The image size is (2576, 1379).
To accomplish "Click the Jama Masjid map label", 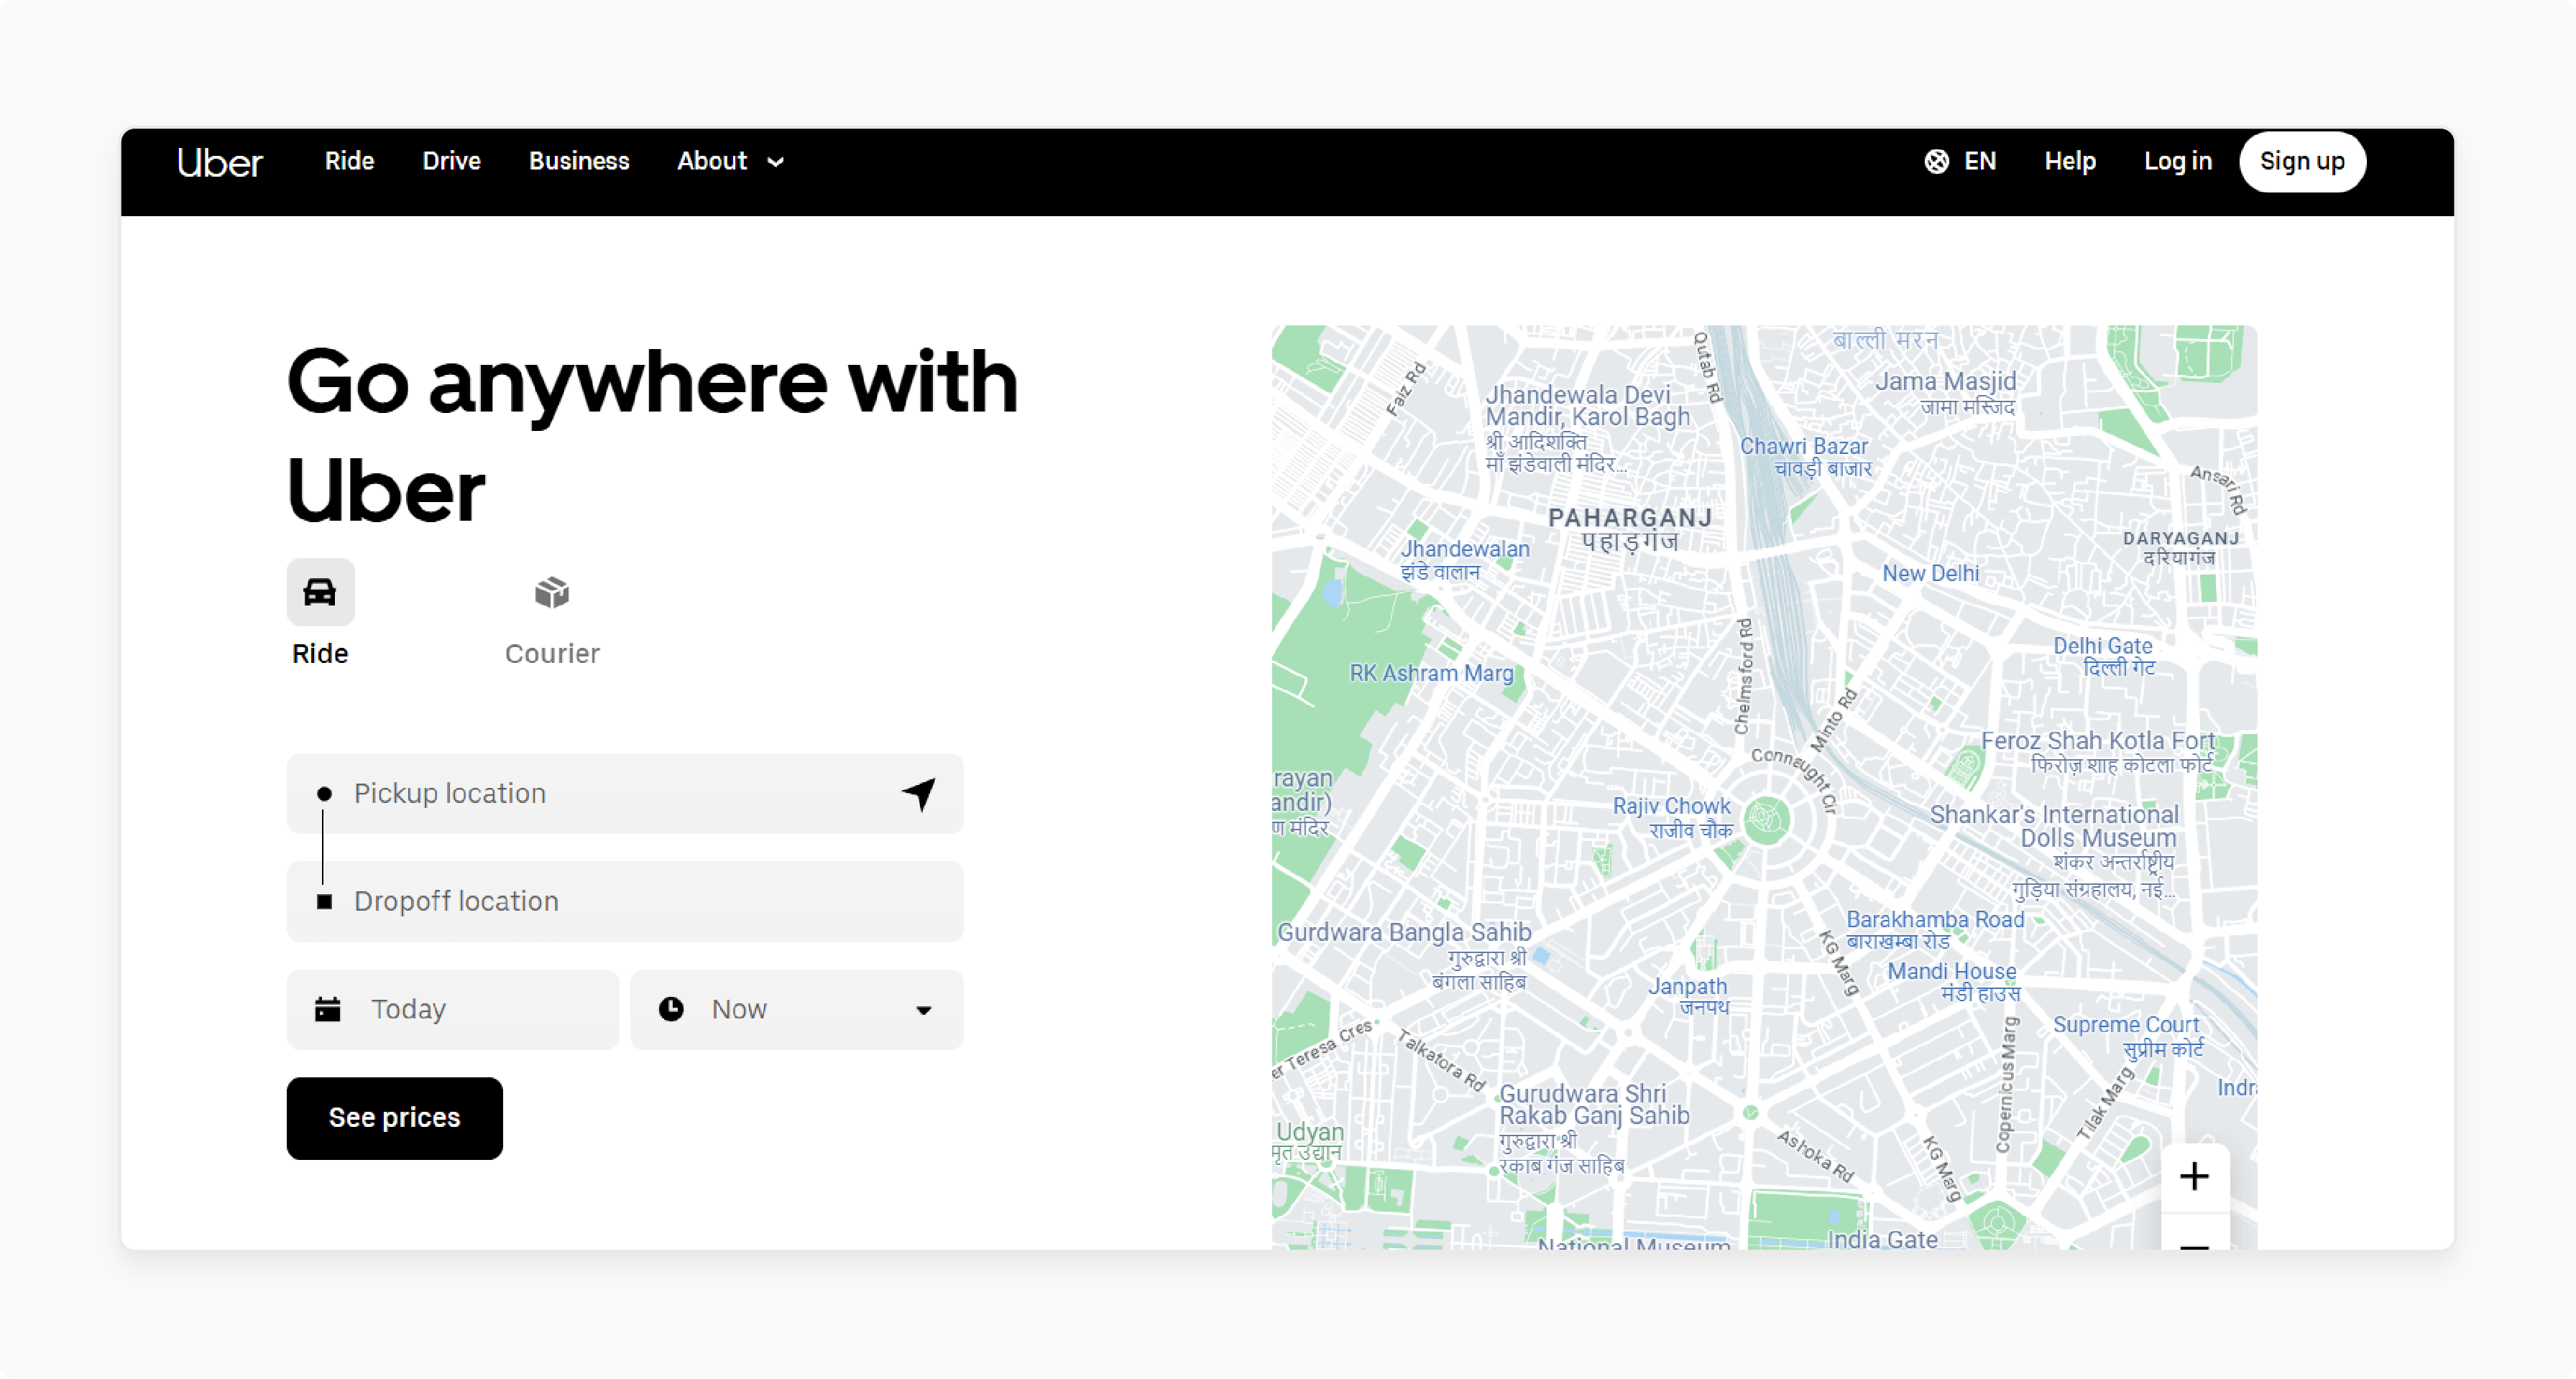I will [x=1946, y=393].
